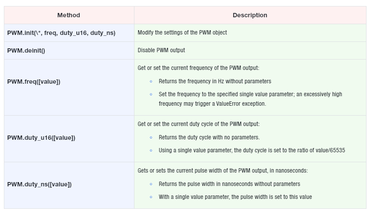Viewport: 373px width, 214px height.
Task: Click 'Get or set the current duty cycle' line
Action: pos(199,124)
